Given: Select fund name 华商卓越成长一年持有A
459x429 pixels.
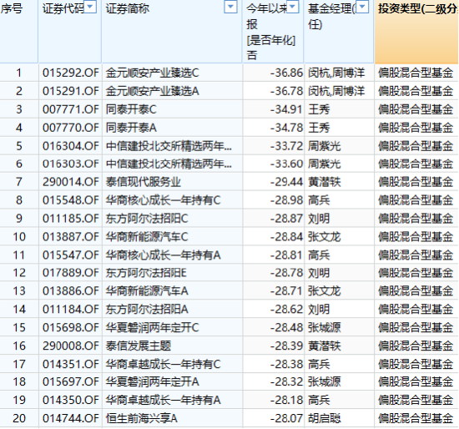Looking at the screenshot, I should (x=163, y=400).
